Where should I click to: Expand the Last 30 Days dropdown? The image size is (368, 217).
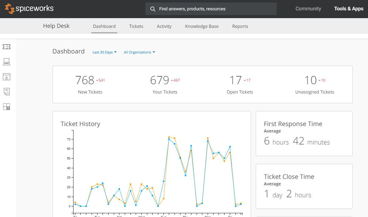104,52
